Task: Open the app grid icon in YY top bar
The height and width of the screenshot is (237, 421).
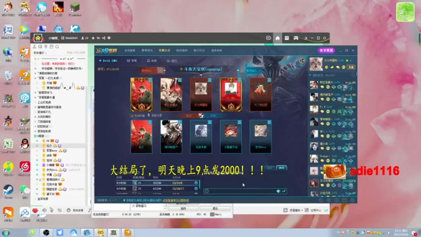Action: click(287, 38)
